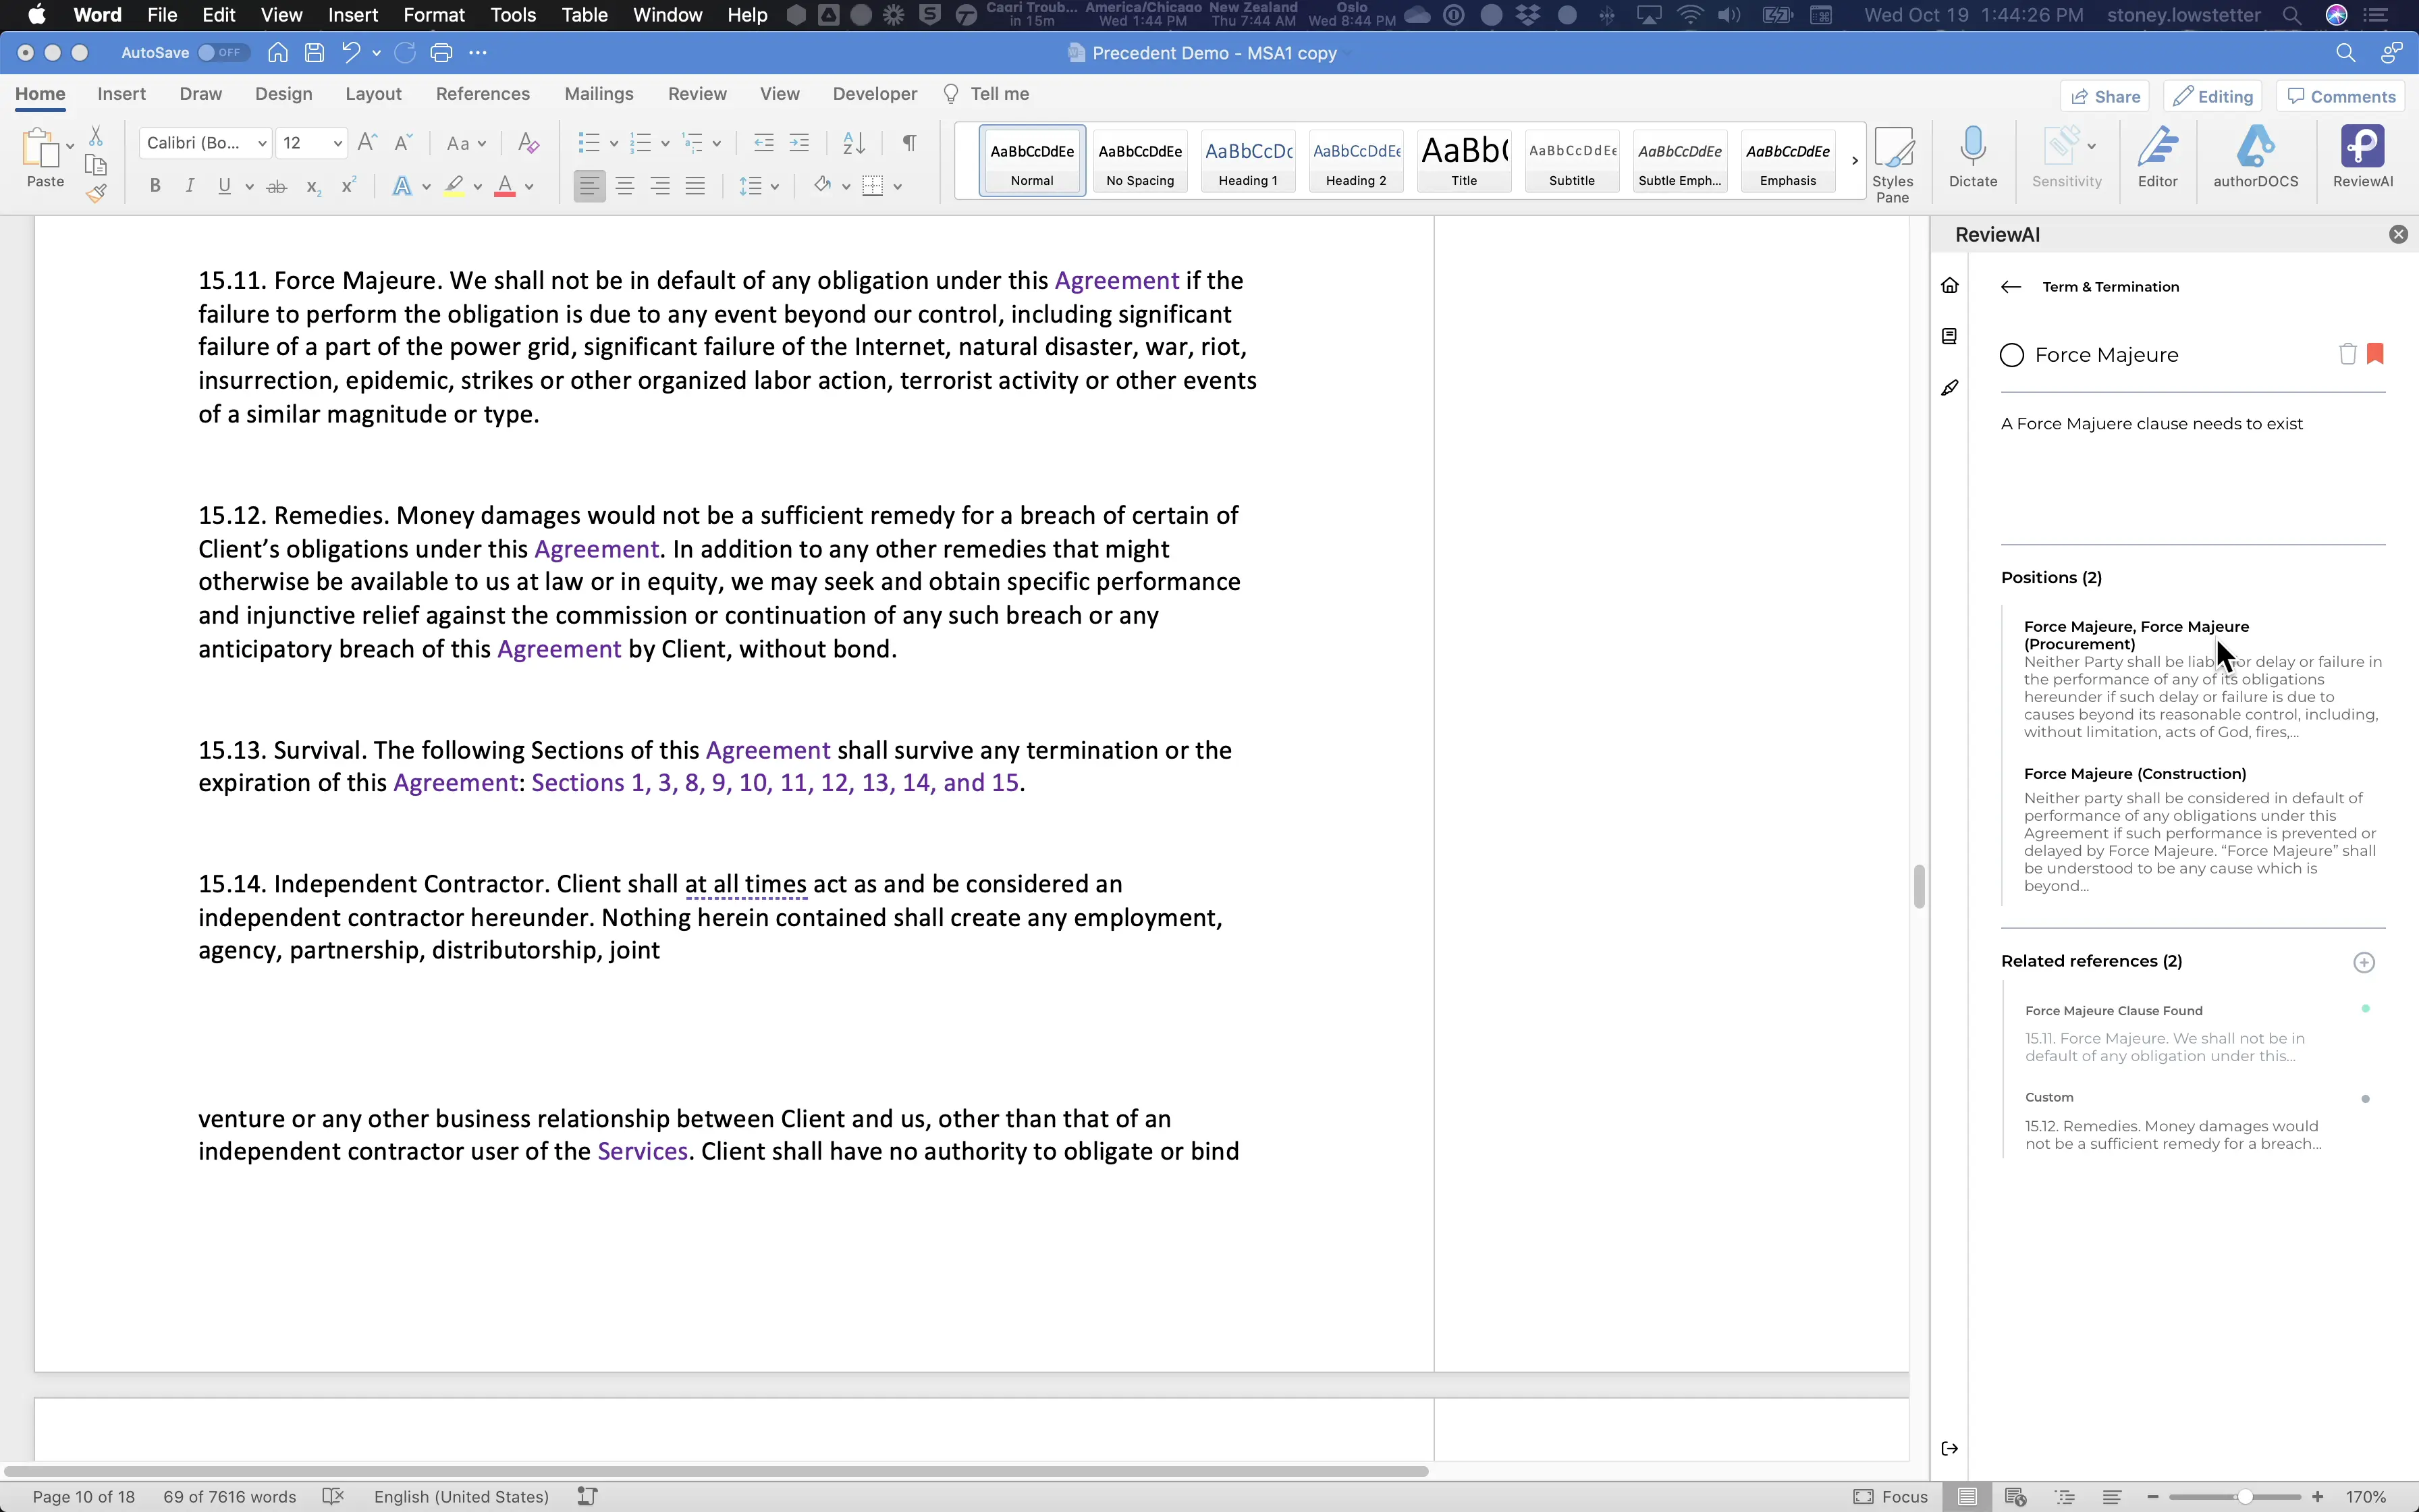This screenshot has width=2419, height=1512.
Task: Start Dictate with the microphone icon
Action: click(x=1972, y=157)
